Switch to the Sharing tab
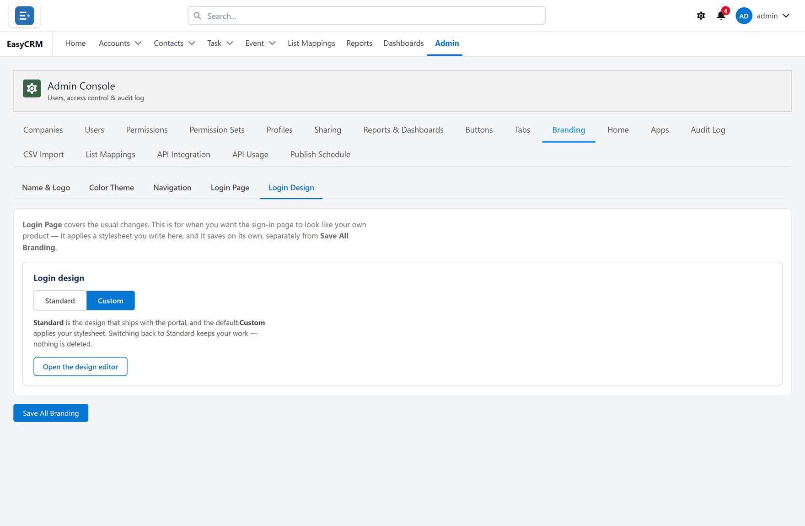Viewport: 805px width, 526px height. (x=327, y=130)
